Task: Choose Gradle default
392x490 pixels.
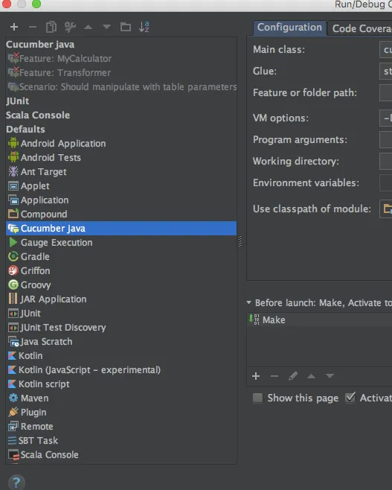Action: [x=121, y=257]
